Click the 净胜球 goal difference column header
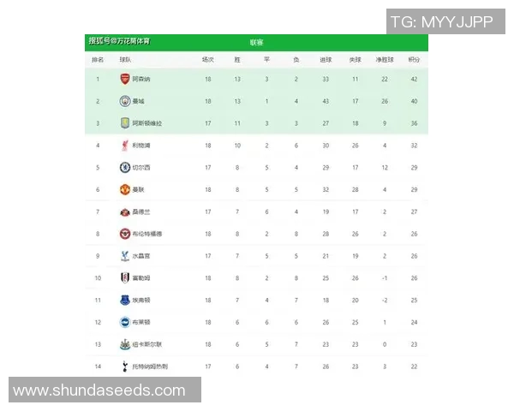This screenshot has height=411, width=514. tap(384, 60)
